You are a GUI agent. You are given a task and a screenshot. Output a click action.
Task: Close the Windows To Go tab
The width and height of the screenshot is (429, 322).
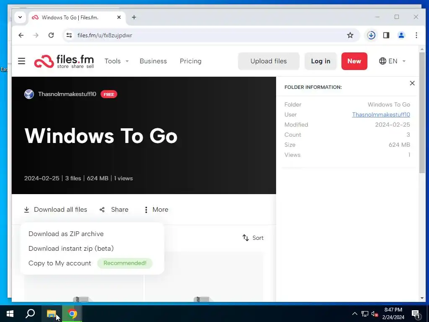point(119,17)
